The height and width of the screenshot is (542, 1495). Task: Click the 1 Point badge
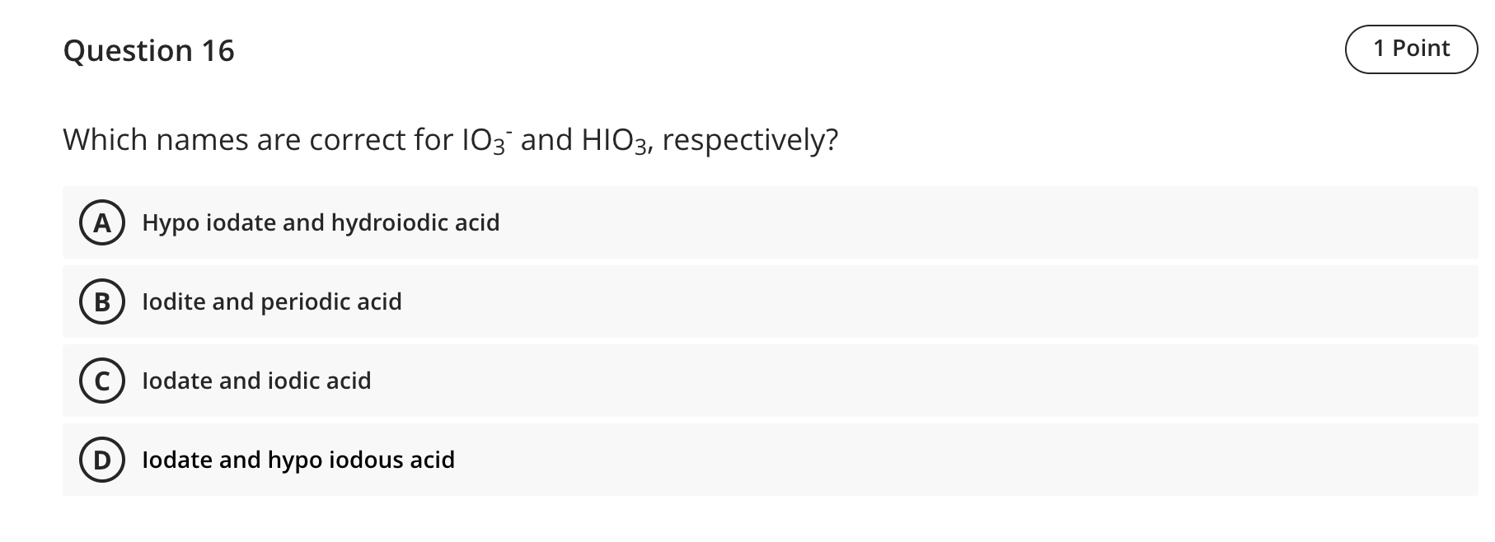tap(1413, 48)
